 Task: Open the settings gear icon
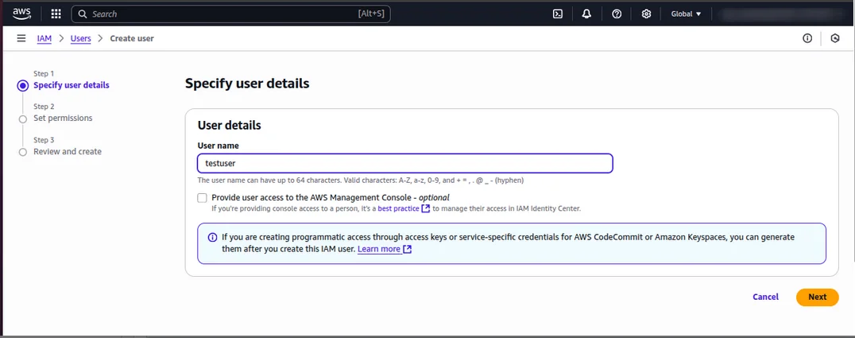[646, 14]
